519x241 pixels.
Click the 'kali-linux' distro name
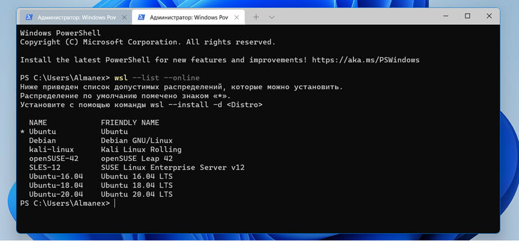click(51, 150)
